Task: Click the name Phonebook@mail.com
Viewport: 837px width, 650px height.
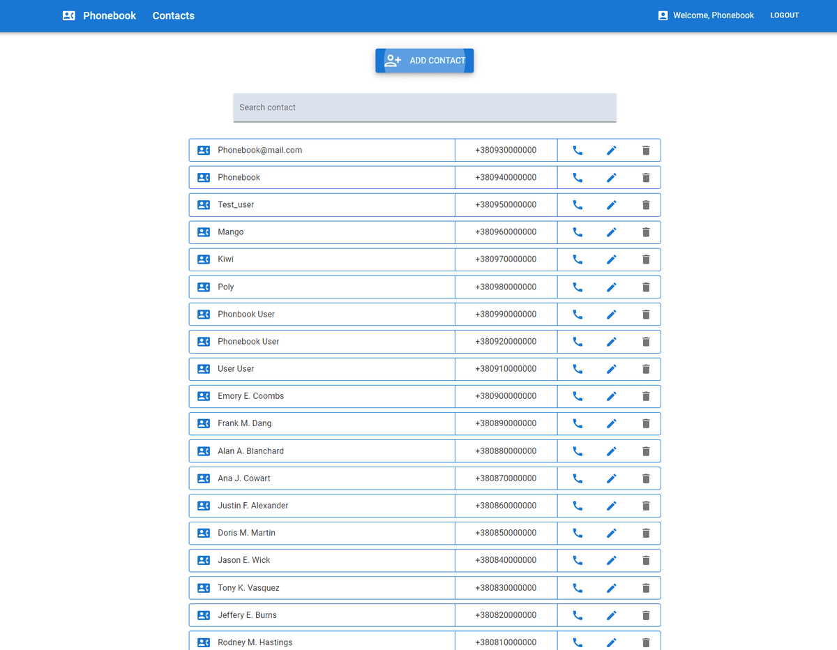Action: tap(259, 150)
